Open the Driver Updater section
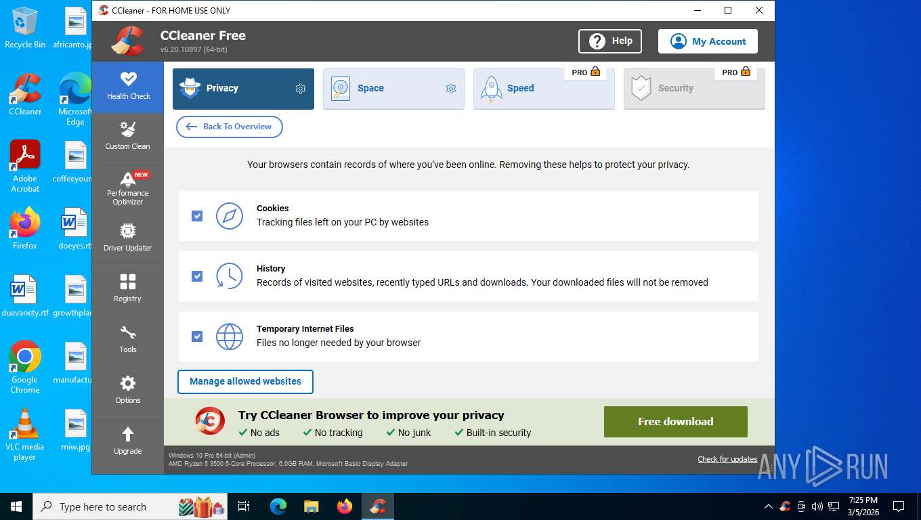This screenshot has height=520, width=921. (x=128, y=239)
